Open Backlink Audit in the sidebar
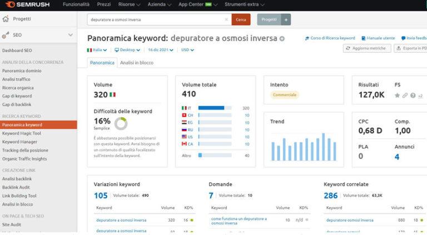Viewport: 427px width, 235px height. pyautogui.click(x=16, y=187)
